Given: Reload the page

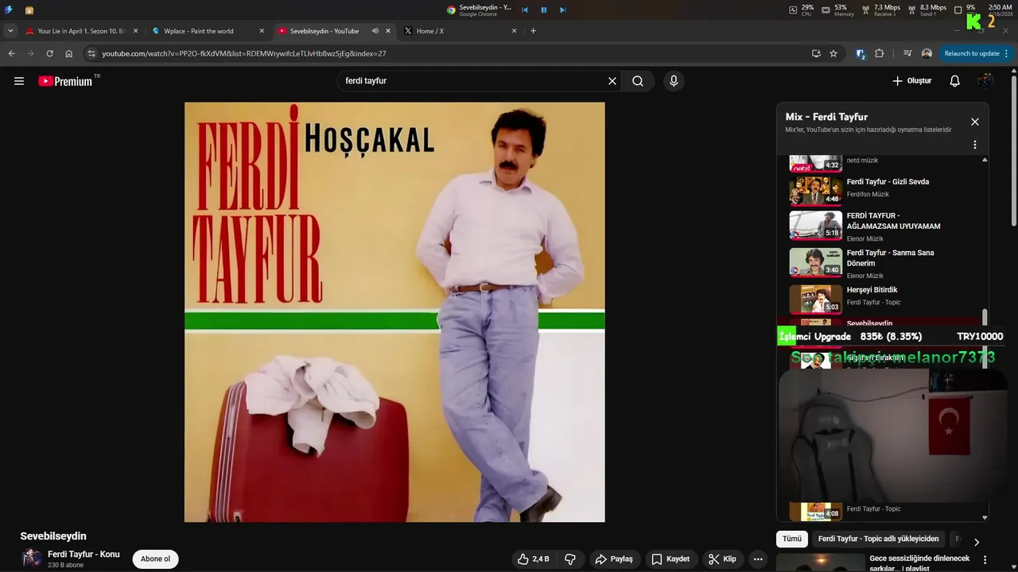Looking at the screenshot, I should click(x=49, y=53).
